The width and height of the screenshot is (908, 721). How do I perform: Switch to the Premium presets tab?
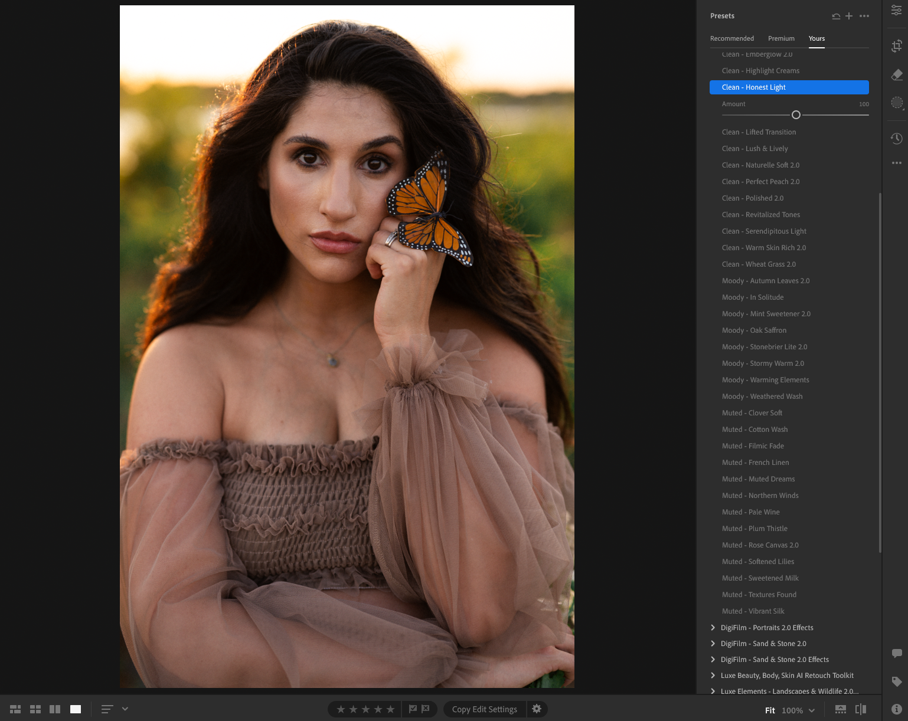click(781, 38)
